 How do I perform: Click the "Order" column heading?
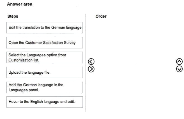(x=101, y=16)
